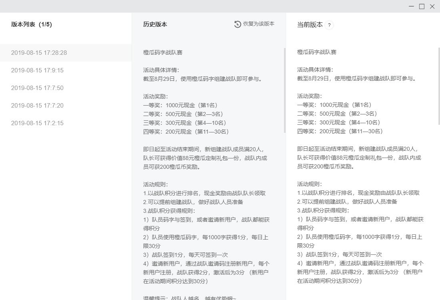Click the maximize window icon
The width and height of the screenshot is (440, 300).
421,6
